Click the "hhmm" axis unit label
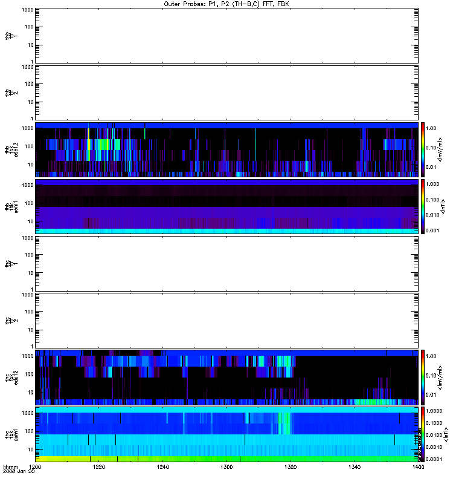453x484 pixels. tap(10, 467)
